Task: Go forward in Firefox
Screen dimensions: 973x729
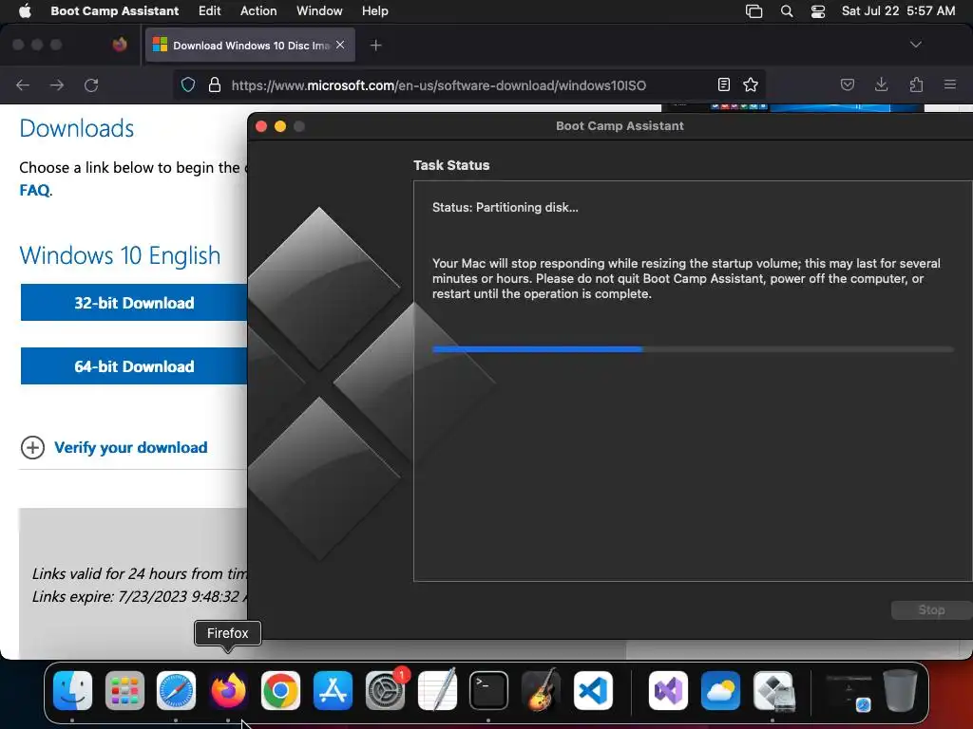Action: tap(57, 84)
